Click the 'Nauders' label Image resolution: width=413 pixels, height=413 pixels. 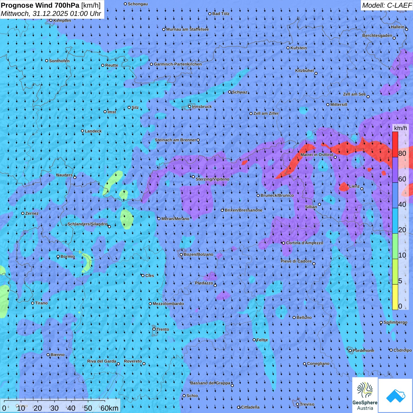(x=64, y=175)
